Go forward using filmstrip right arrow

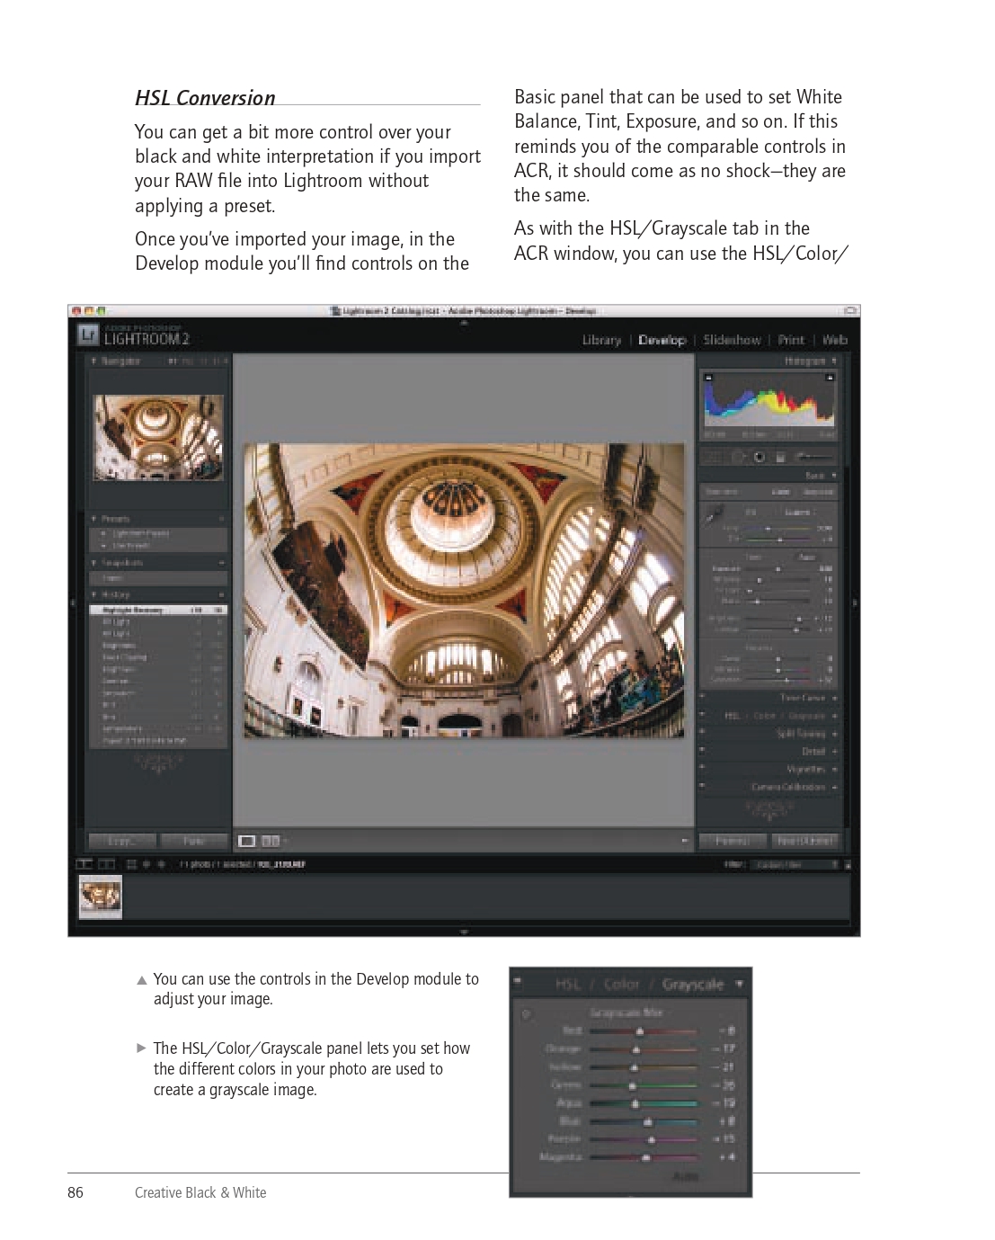coord(162,864)
